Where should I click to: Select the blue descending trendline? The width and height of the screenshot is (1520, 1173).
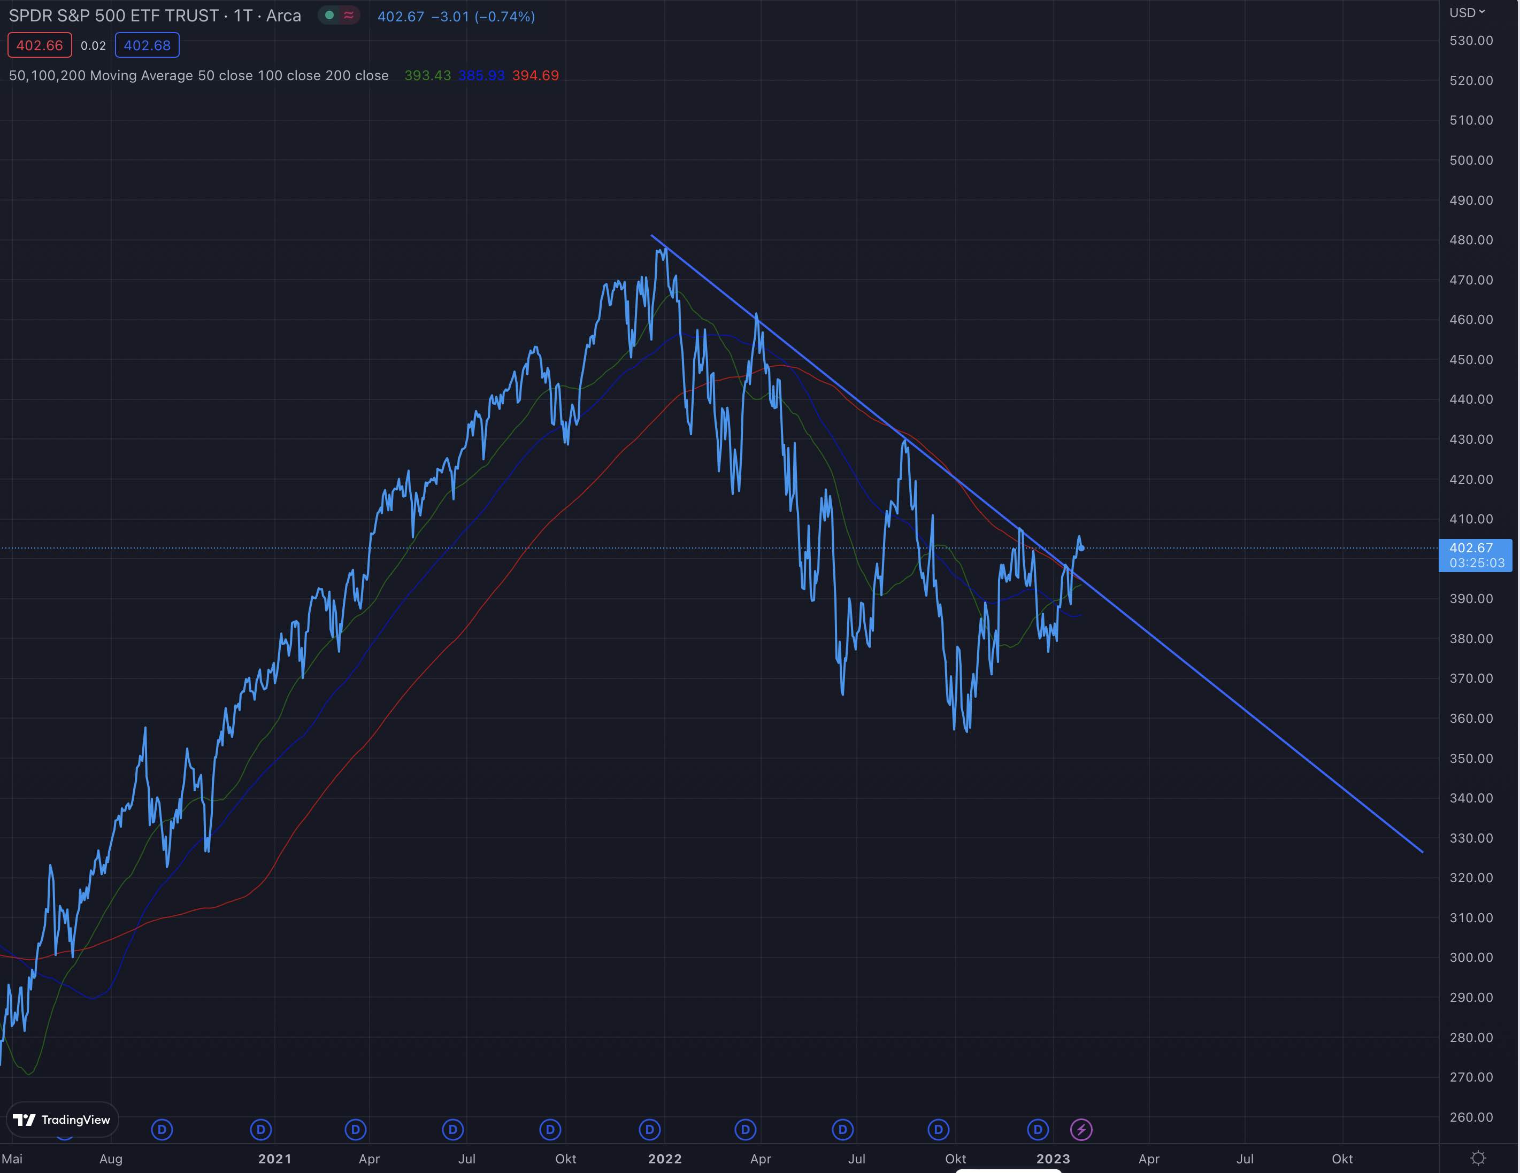coord(1253,716)
